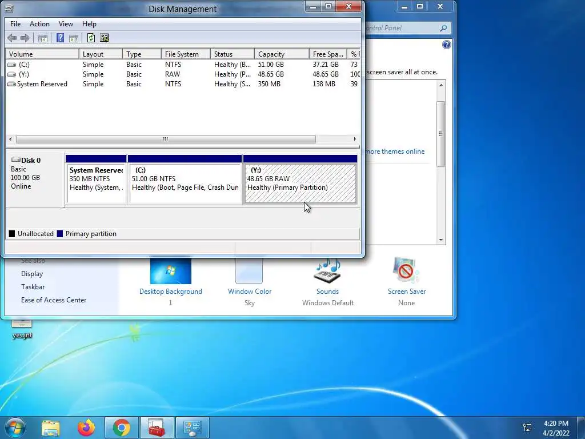The width and height of the screenshot is (585, 439).
Task: Sort by the Volume column header
Action: pyautogui.click(x=42, y=54)
